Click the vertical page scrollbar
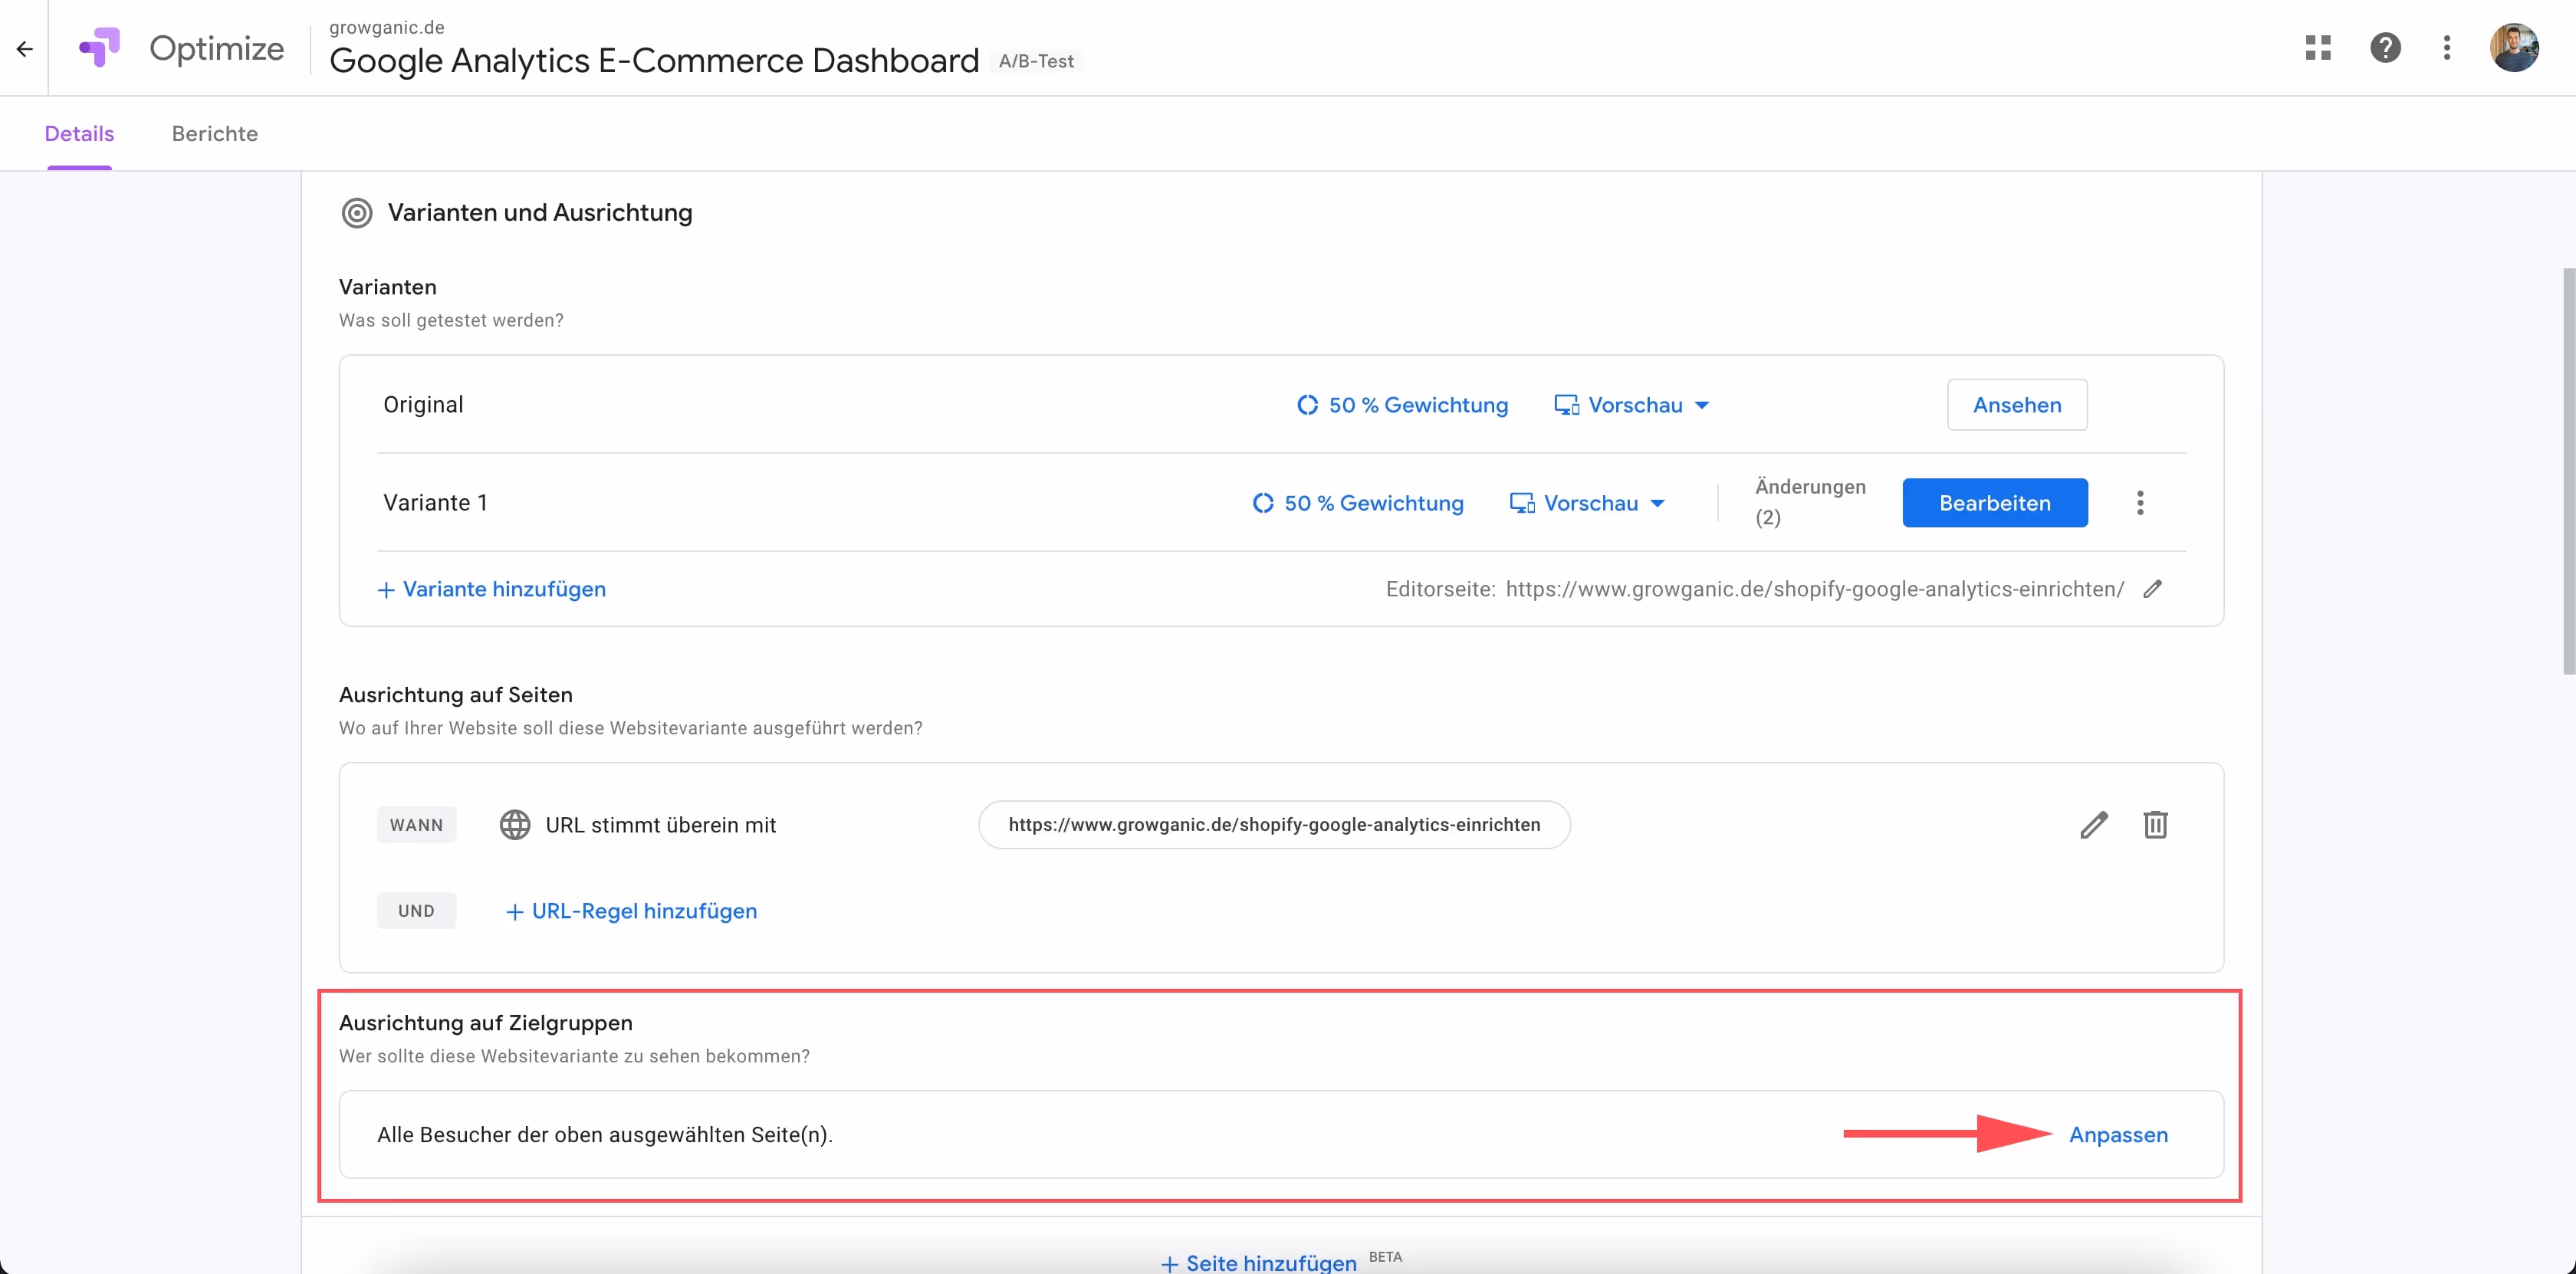Screen dimensions: 2576x1274 point(2568,470)
